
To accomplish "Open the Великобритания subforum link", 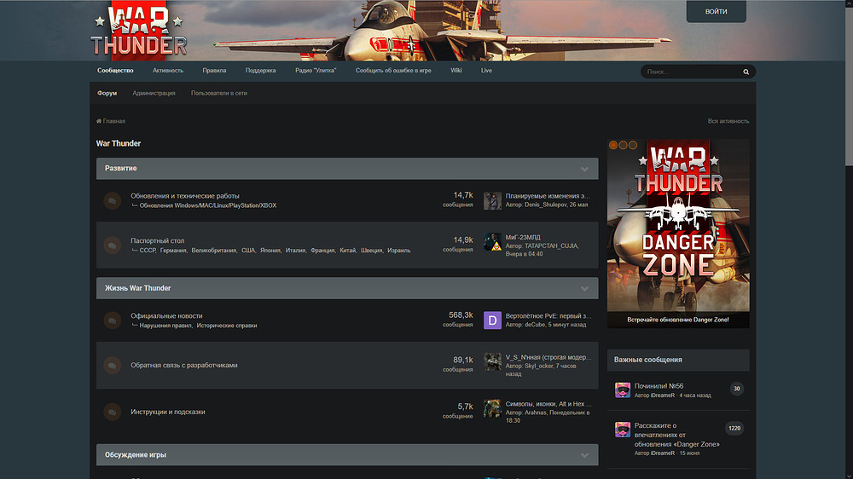I will click(x=214, y=251).
